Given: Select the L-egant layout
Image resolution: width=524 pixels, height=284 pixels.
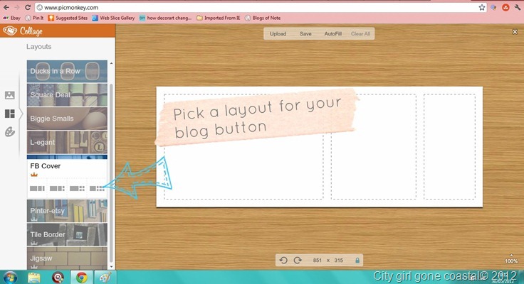Looking at the screenshot, I should click(x=67, y=142).
